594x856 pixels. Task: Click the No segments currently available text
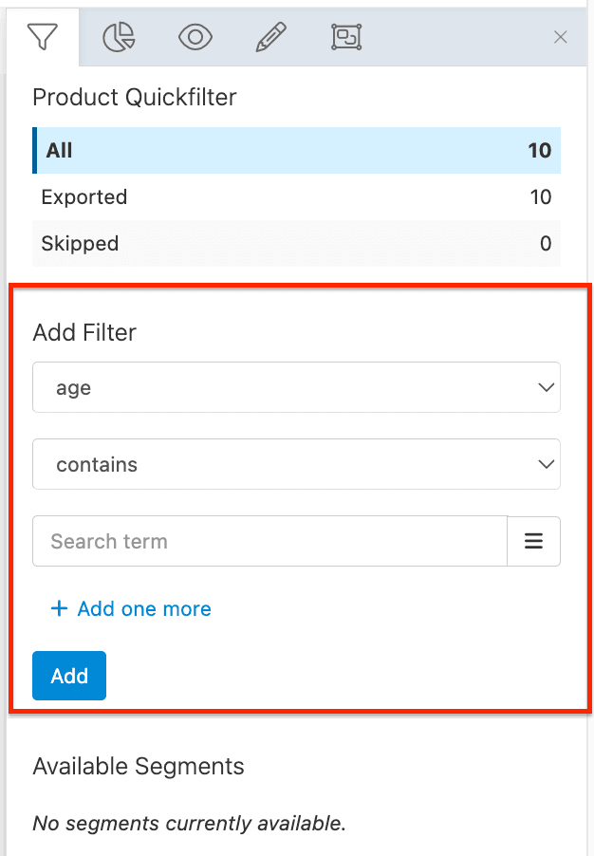click(189, 823)
